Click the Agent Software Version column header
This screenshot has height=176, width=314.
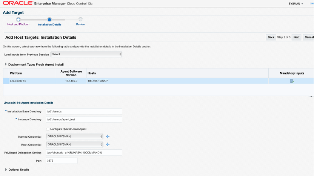[71, 73]
